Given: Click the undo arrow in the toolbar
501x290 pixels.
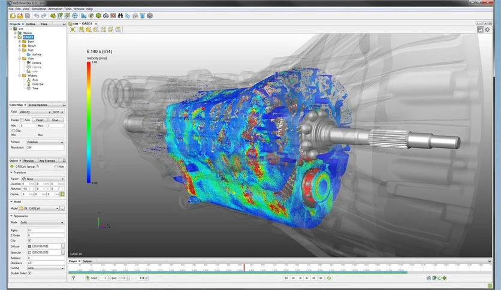Looking at the screenshot, I should pos(37,16).
